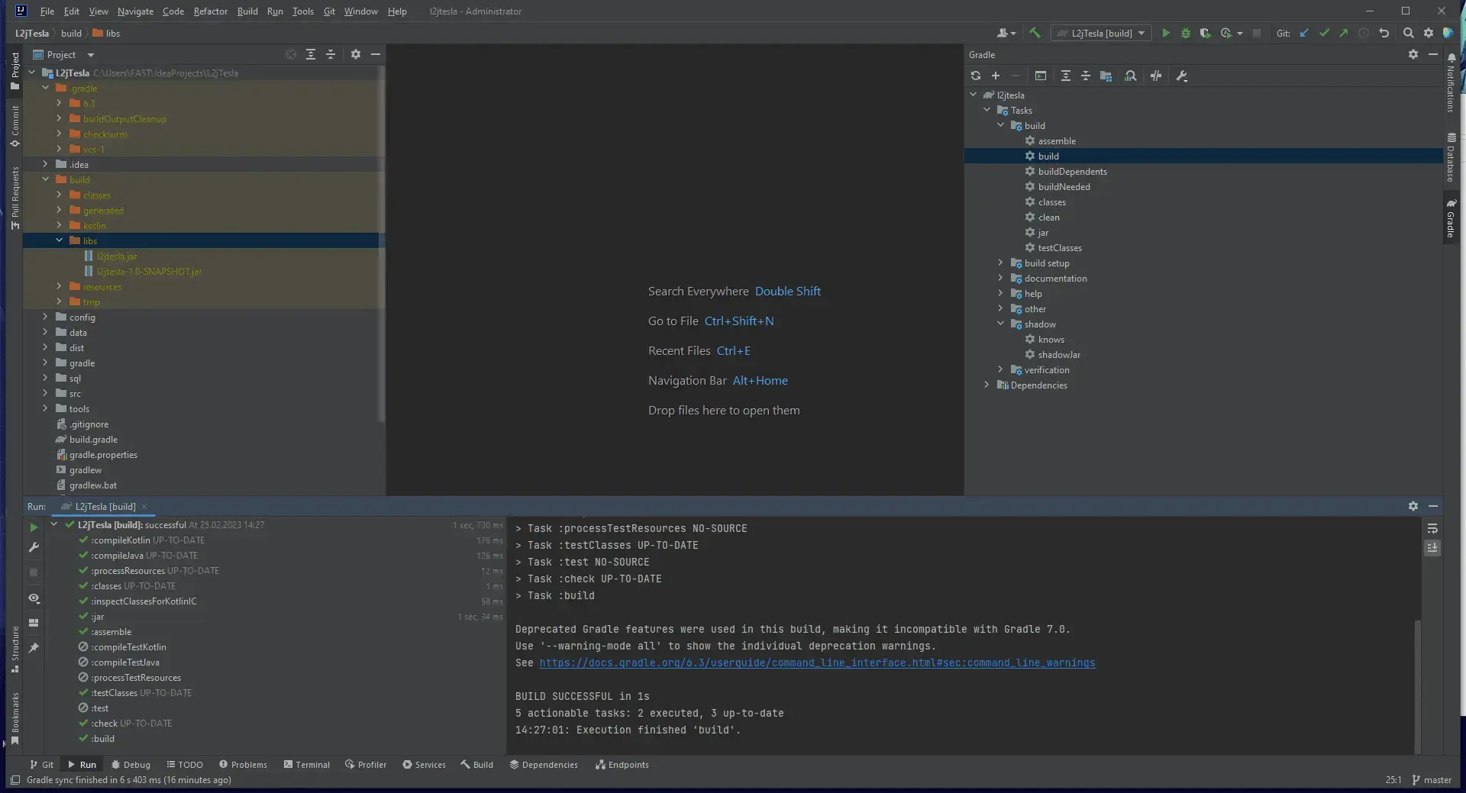
Task: Collapse all in Gradle tool window
Action: click(x=1086, y=76)
